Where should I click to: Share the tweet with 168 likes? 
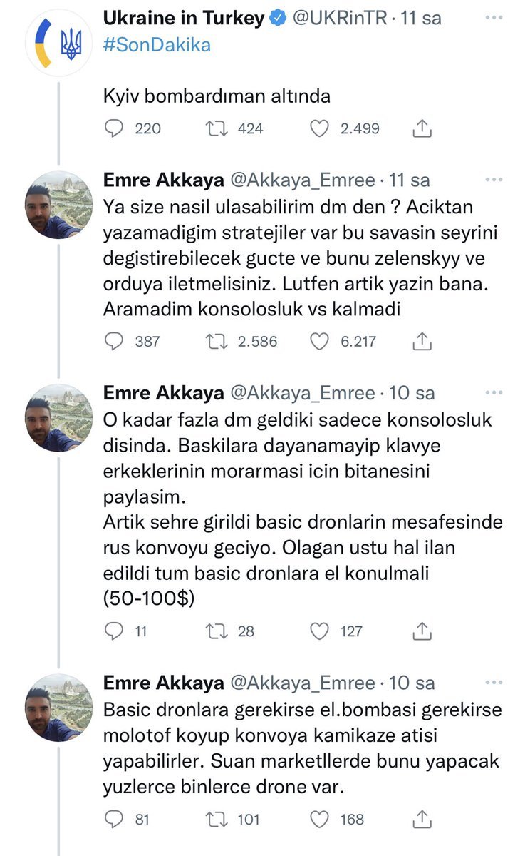(422, 819)
